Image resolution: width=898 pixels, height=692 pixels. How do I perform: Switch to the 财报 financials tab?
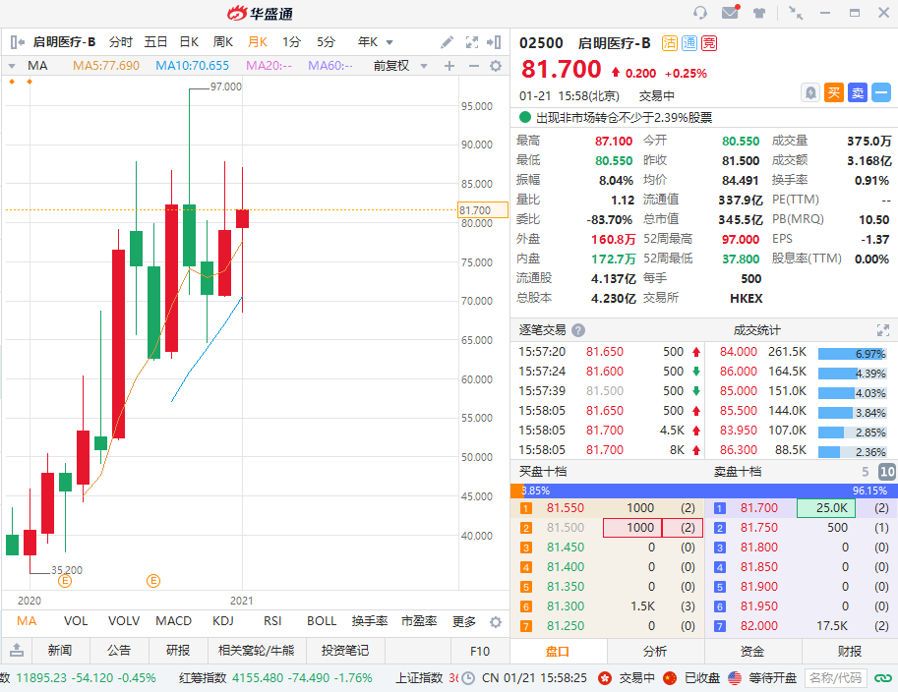point(850,652)
